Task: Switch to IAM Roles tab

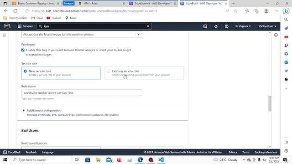Action: coord(102,3)
